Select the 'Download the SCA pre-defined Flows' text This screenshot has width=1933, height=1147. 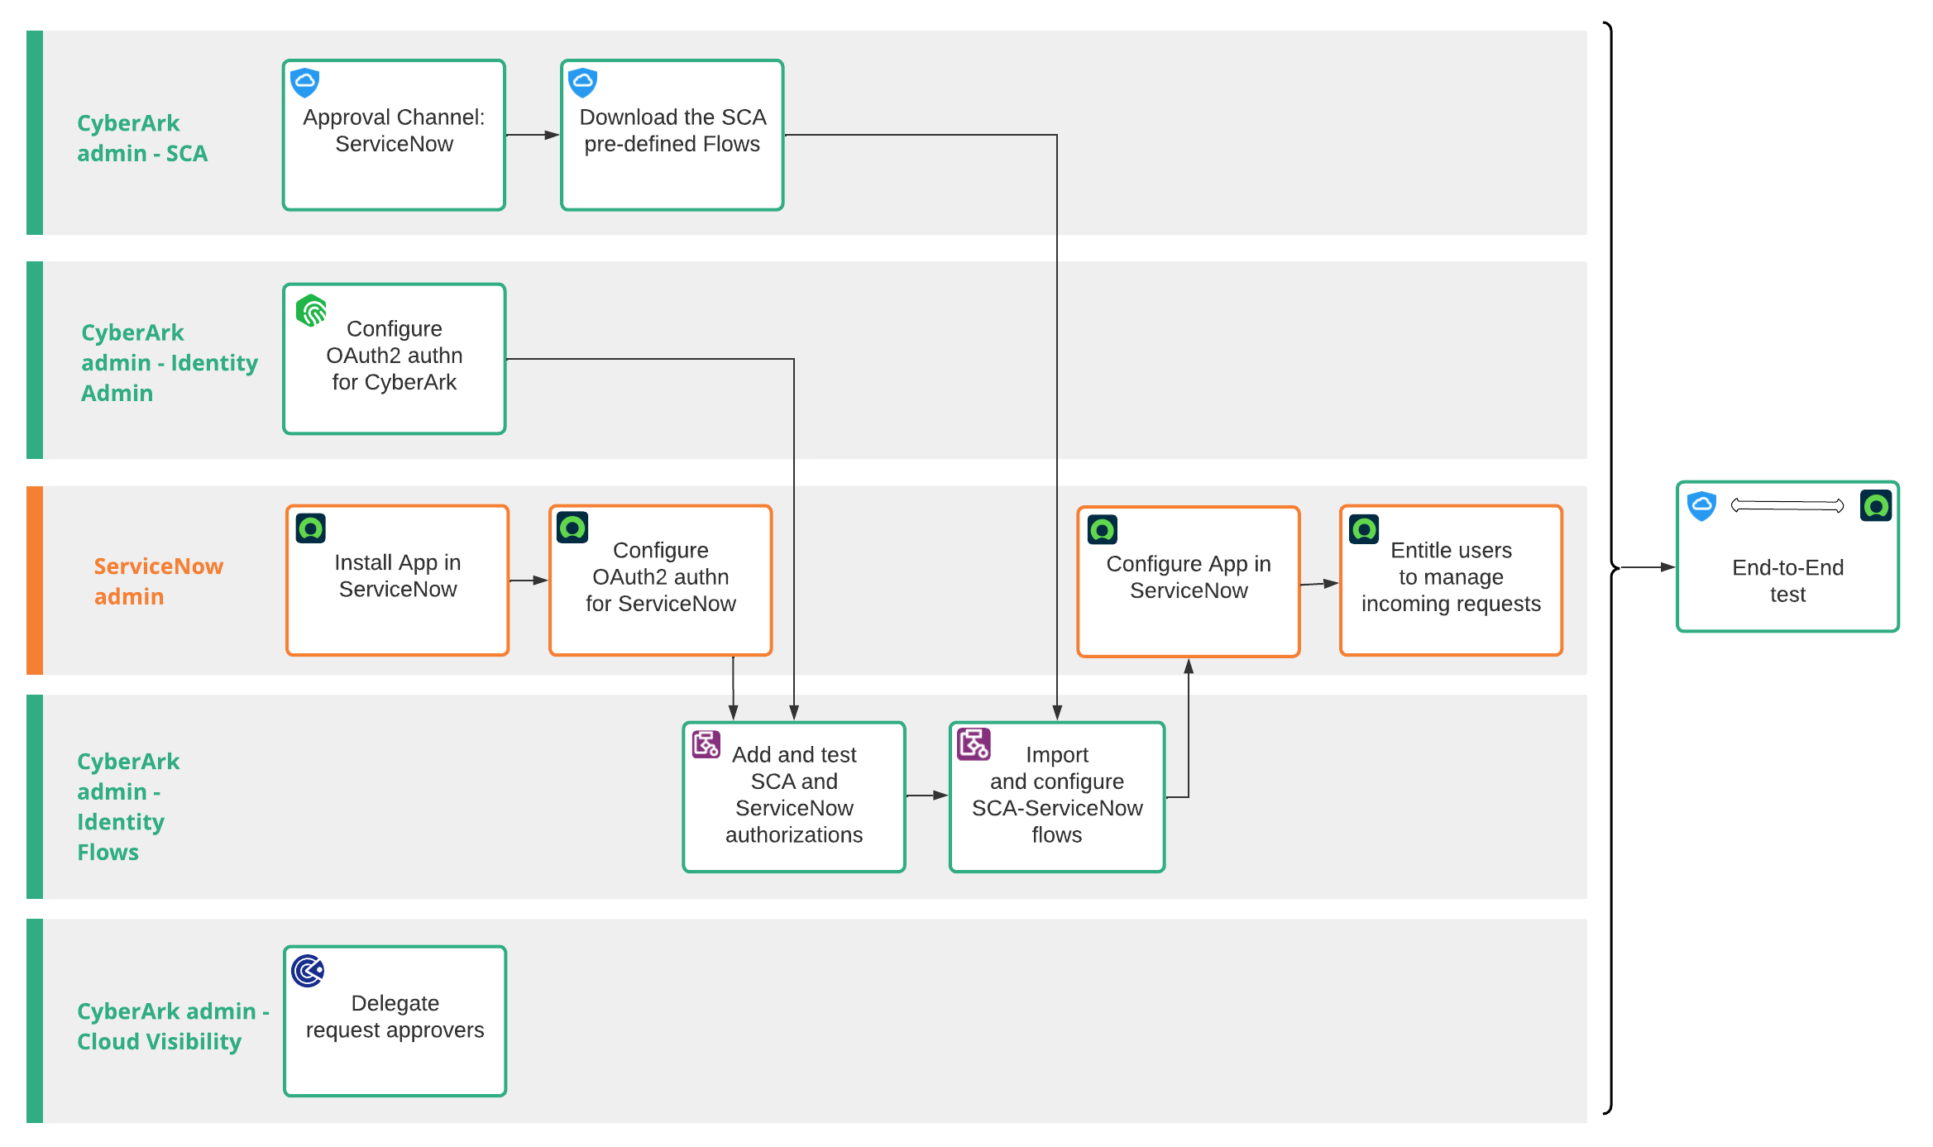(672, 131)
